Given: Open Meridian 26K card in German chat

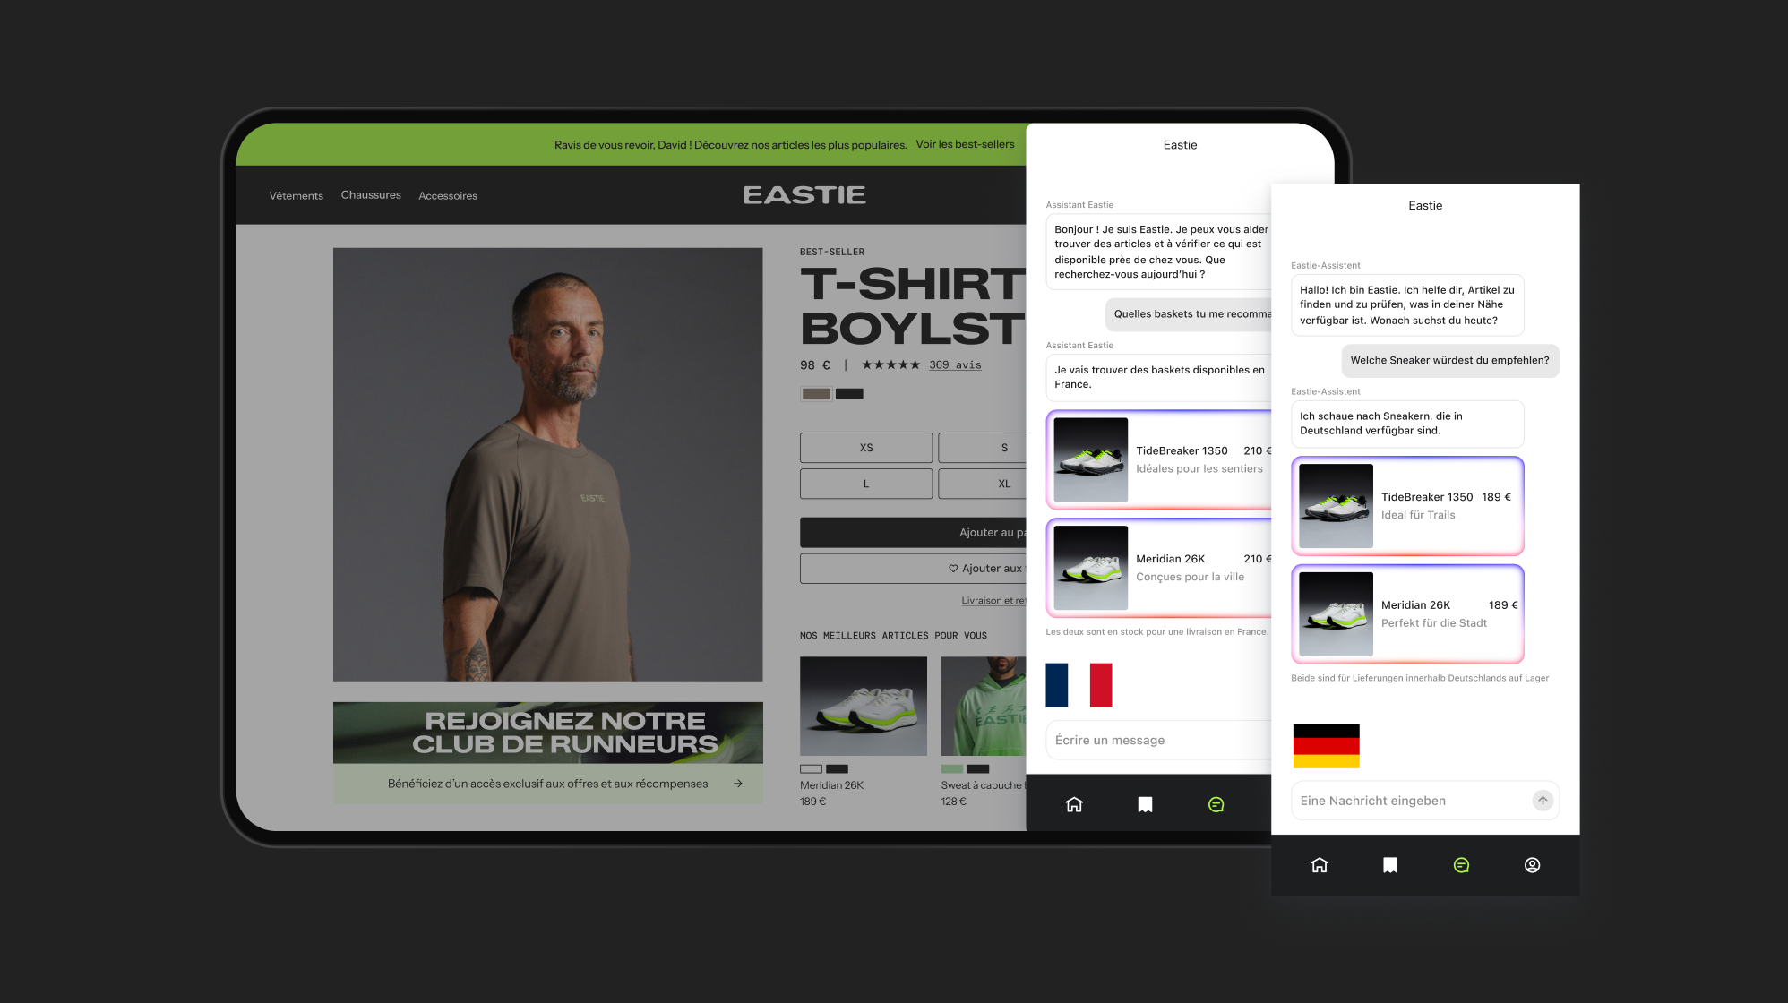Looking at the screenshot, I should point(1407,614).
